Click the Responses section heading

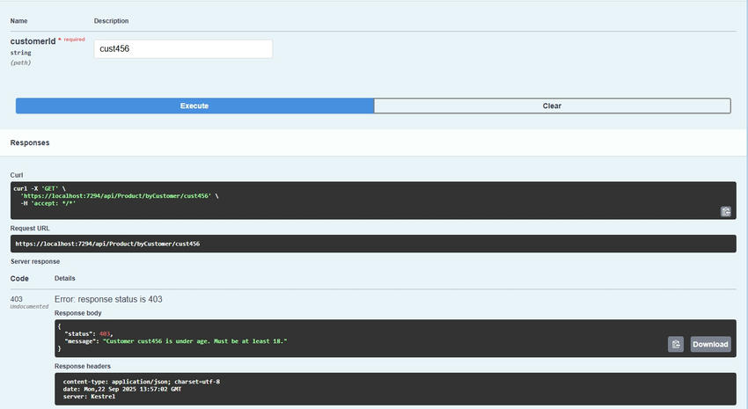(30, 142)
